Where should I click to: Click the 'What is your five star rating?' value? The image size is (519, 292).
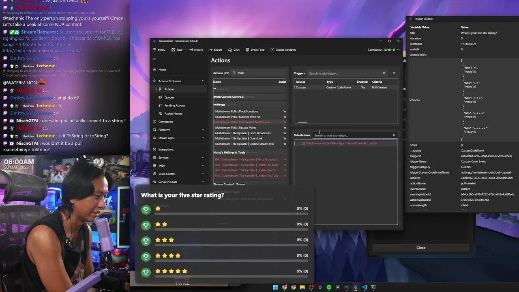click(x=479, y=33)
